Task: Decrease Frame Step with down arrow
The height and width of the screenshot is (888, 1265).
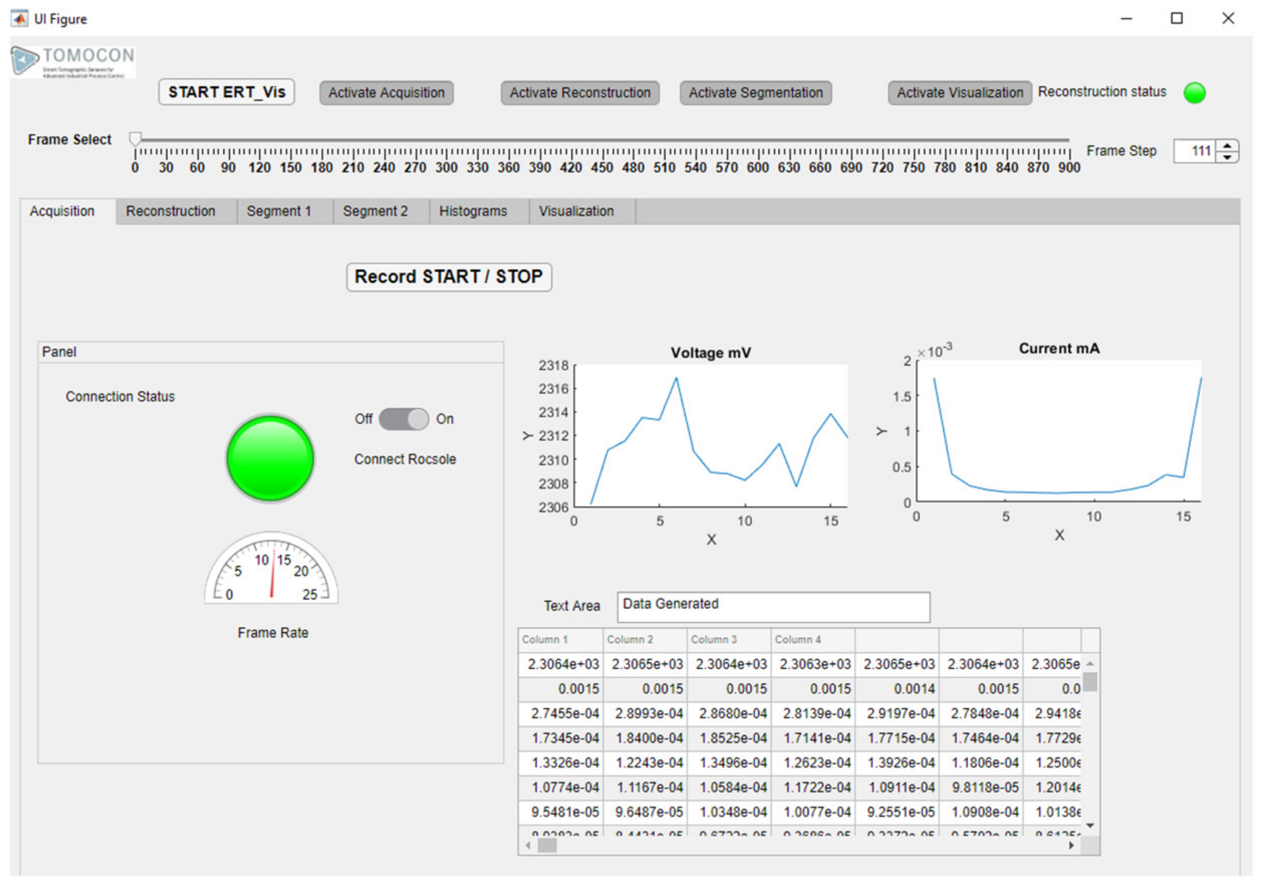Action: click(1227, 158)
